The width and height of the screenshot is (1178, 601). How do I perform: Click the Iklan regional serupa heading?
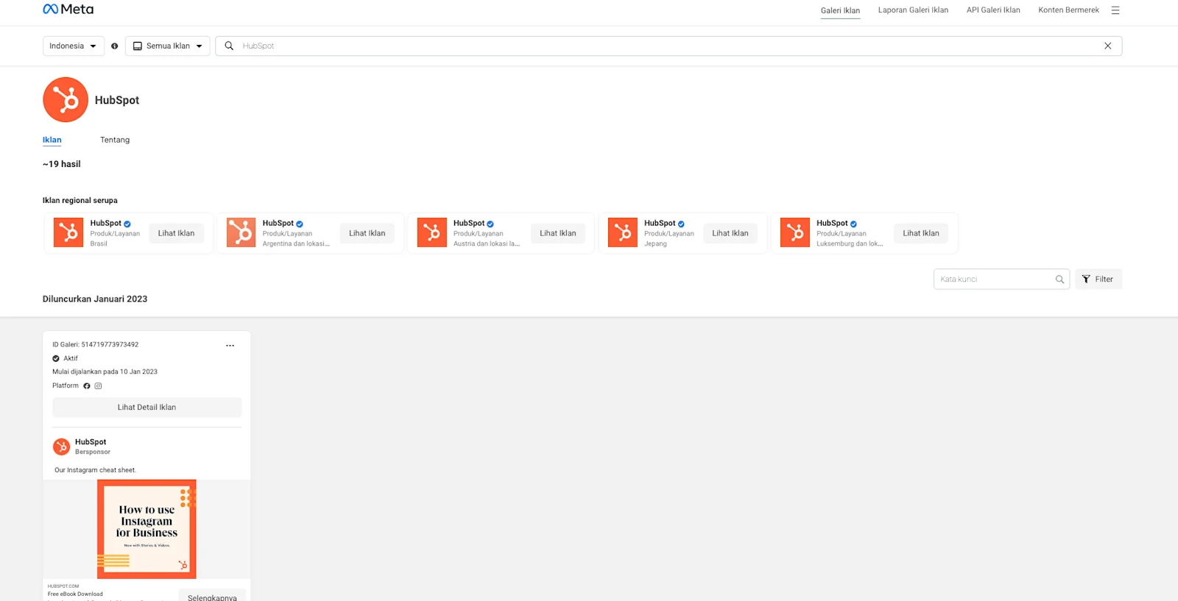(x=80, y=200)
